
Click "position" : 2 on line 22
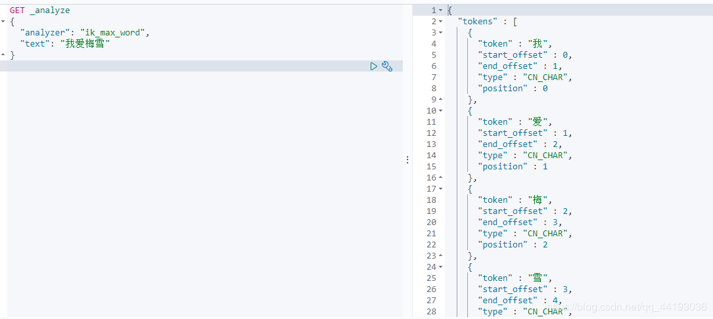(513, 244)
